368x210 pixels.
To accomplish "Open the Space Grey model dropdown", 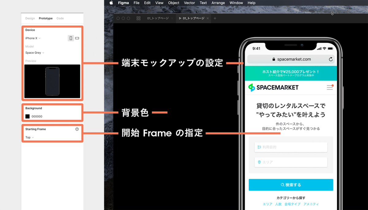I will 35,53.
